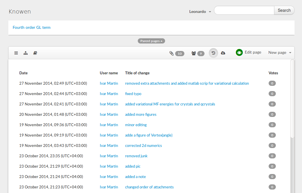Image resolution: width=302 pixels, height=193 pixels.
Task: Click the cloud download icon
Action: tap(223, 53)
